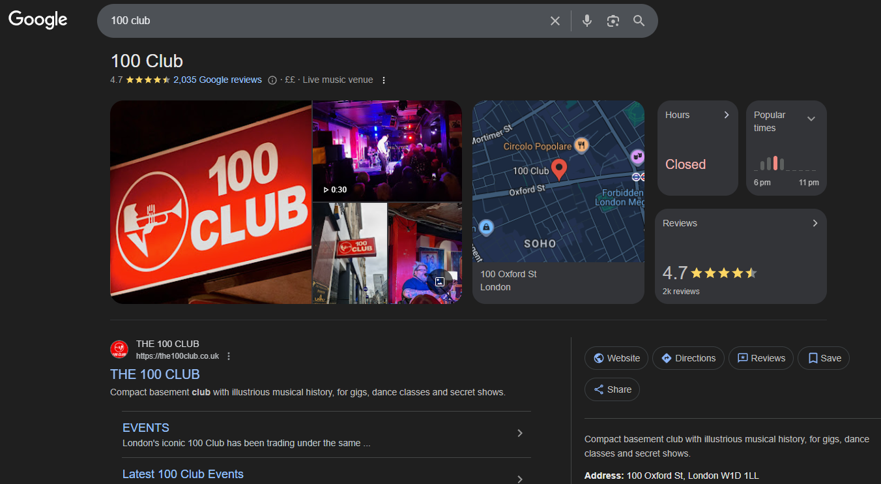Open the Reviews panel arrow
Screen dimensions: 881x484
[815, 222]
